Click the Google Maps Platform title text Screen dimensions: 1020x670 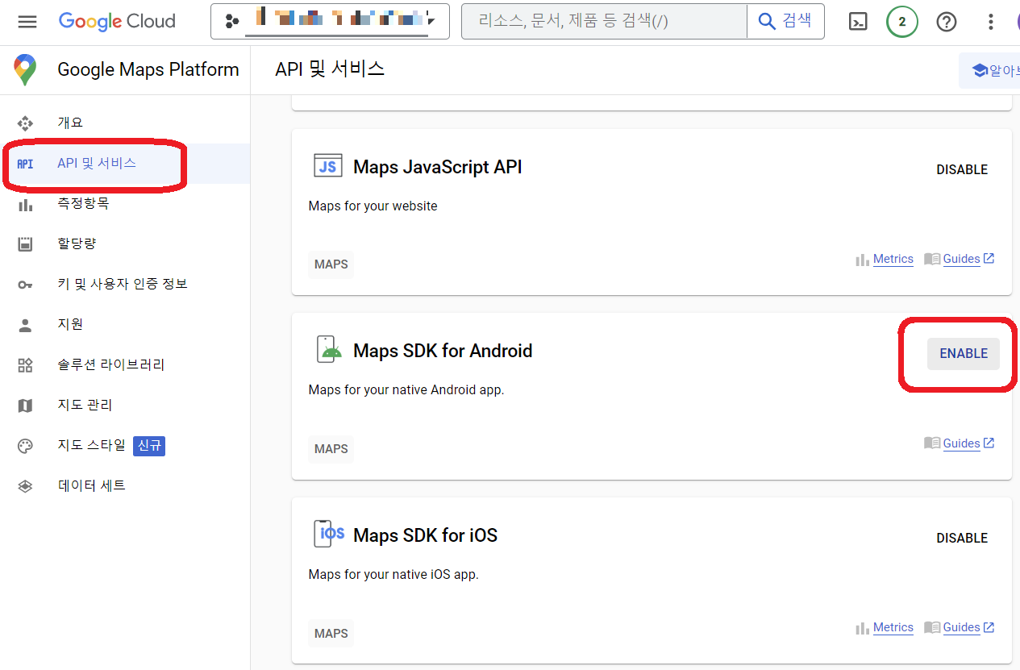coord(148,70)
